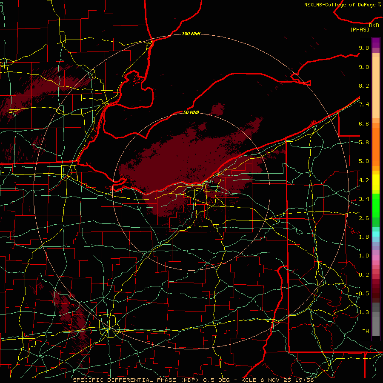The width and height of the screenshot is (383, 383).
Task: Click the 2.6 value on the color scale
Action: pyautogui.click(x=364, y=218)
